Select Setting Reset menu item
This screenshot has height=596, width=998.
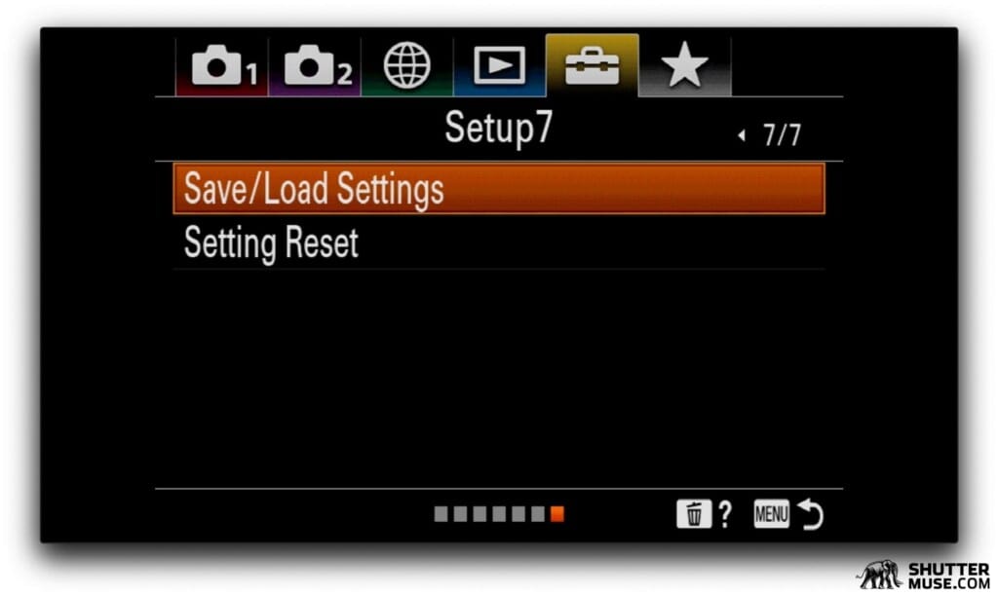coord(499,242)
